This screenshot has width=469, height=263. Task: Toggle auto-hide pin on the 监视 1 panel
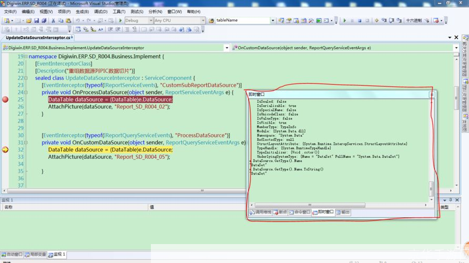coord(451,199)
